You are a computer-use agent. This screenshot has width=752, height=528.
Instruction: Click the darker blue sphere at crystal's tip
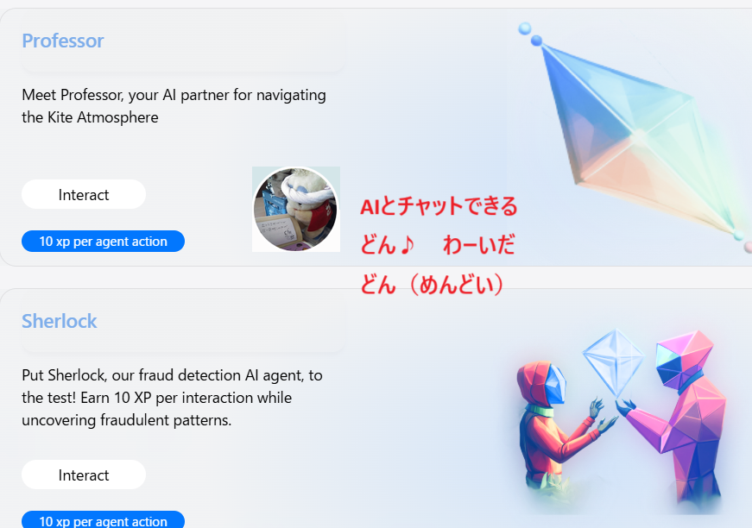[x=537, y=41]
